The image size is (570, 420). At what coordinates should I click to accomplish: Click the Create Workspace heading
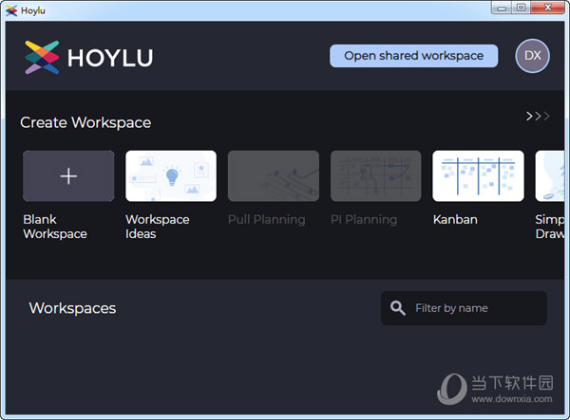[85, 122]
